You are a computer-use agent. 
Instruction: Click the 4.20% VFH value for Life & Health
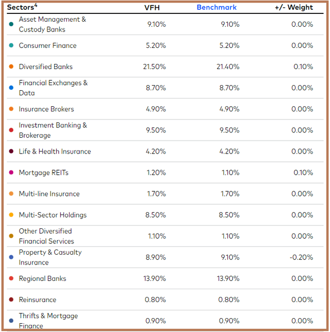coord(156,152)
